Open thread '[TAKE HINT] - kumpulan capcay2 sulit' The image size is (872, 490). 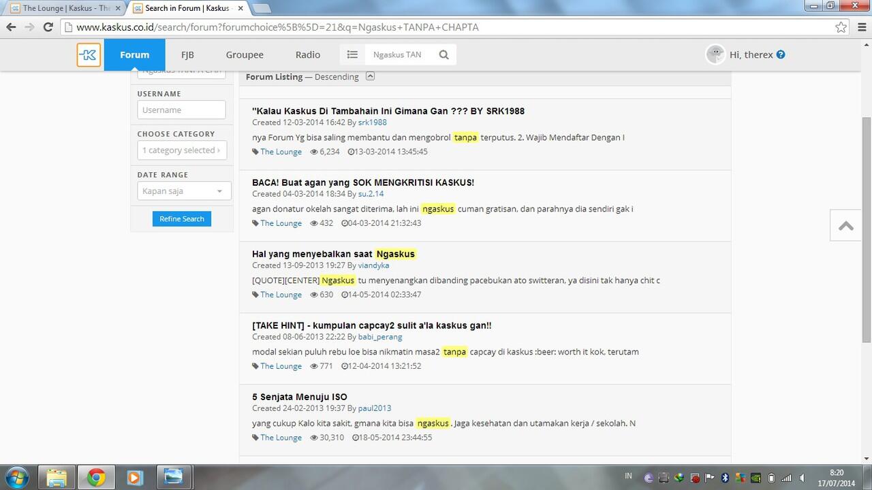point(372,325)
